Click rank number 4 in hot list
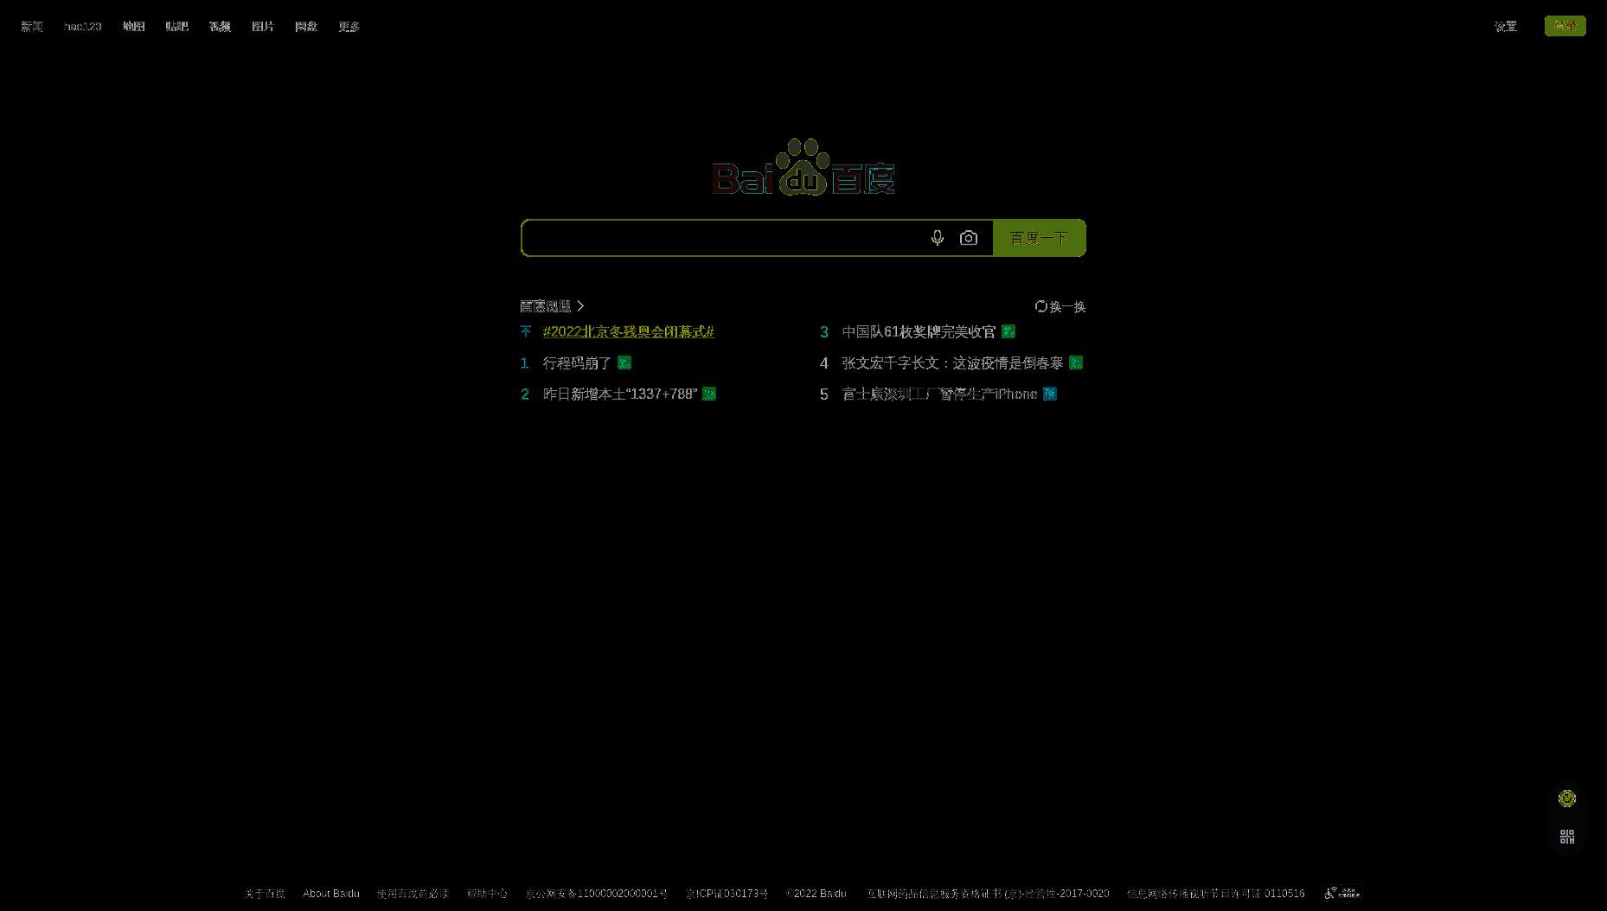Screen dimensions: 1607x911 tap(824, 362)
